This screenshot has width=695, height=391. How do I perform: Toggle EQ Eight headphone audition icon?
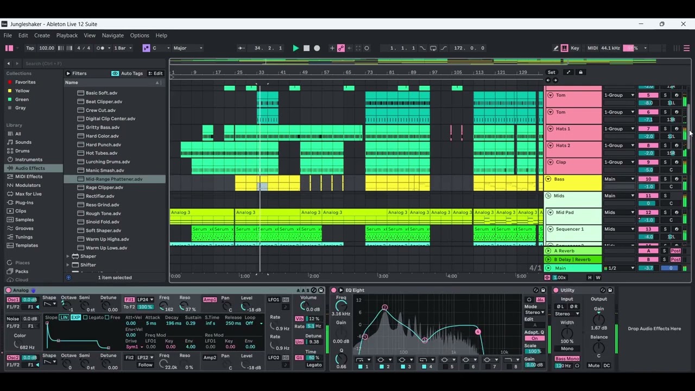point(529,300)
